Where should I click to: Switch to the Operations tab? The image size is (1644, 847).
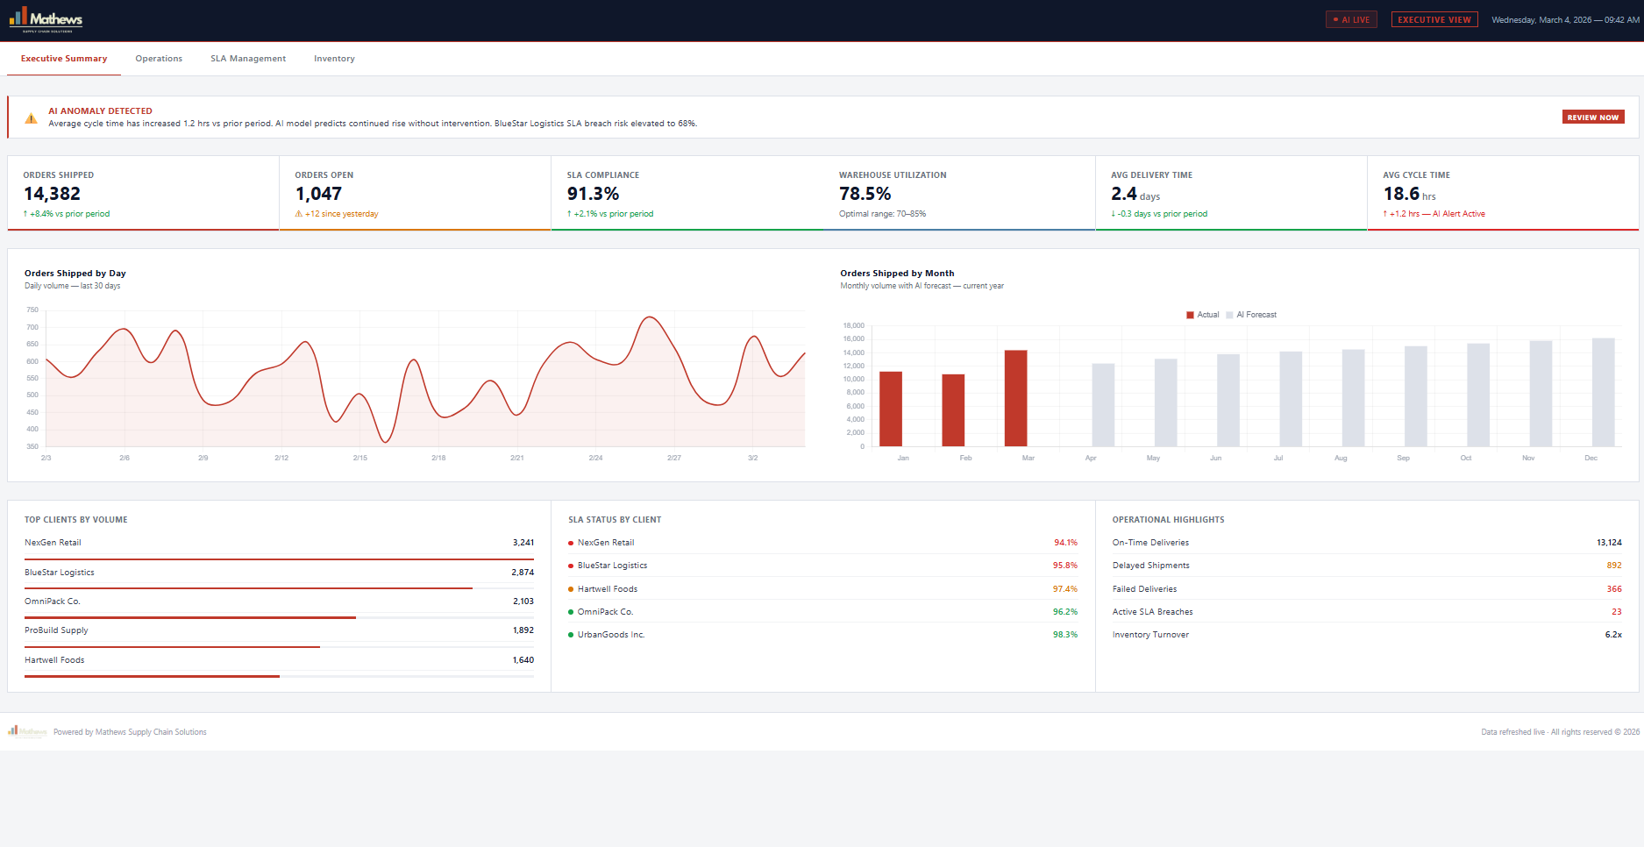(x=159, y=59)
